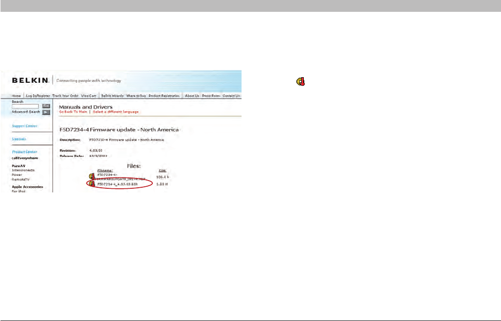
Task: Open the F5D7234-4 firmware update instructions PDF link
Action: (121, 177)
